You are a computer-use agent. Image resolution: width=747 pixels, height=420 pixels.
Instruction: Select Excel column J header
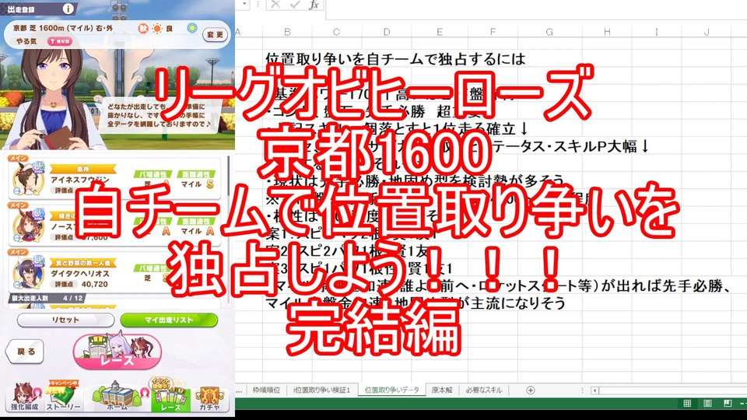[x=707, y=32]
